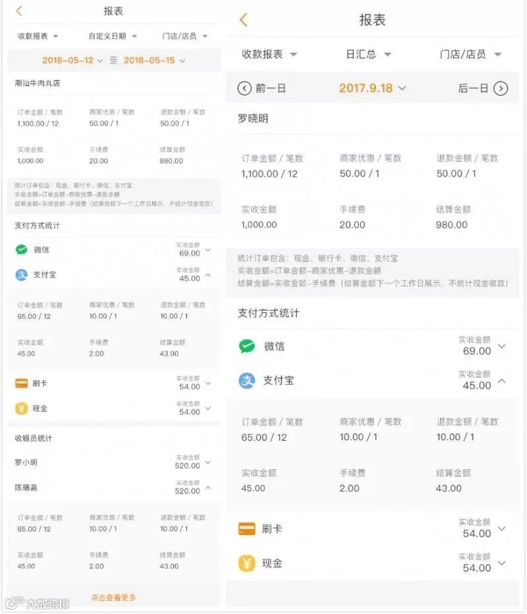
Task: Click the 刷卡 card icon in the 2017.9.18 report
Action: (x=246, y=528)
